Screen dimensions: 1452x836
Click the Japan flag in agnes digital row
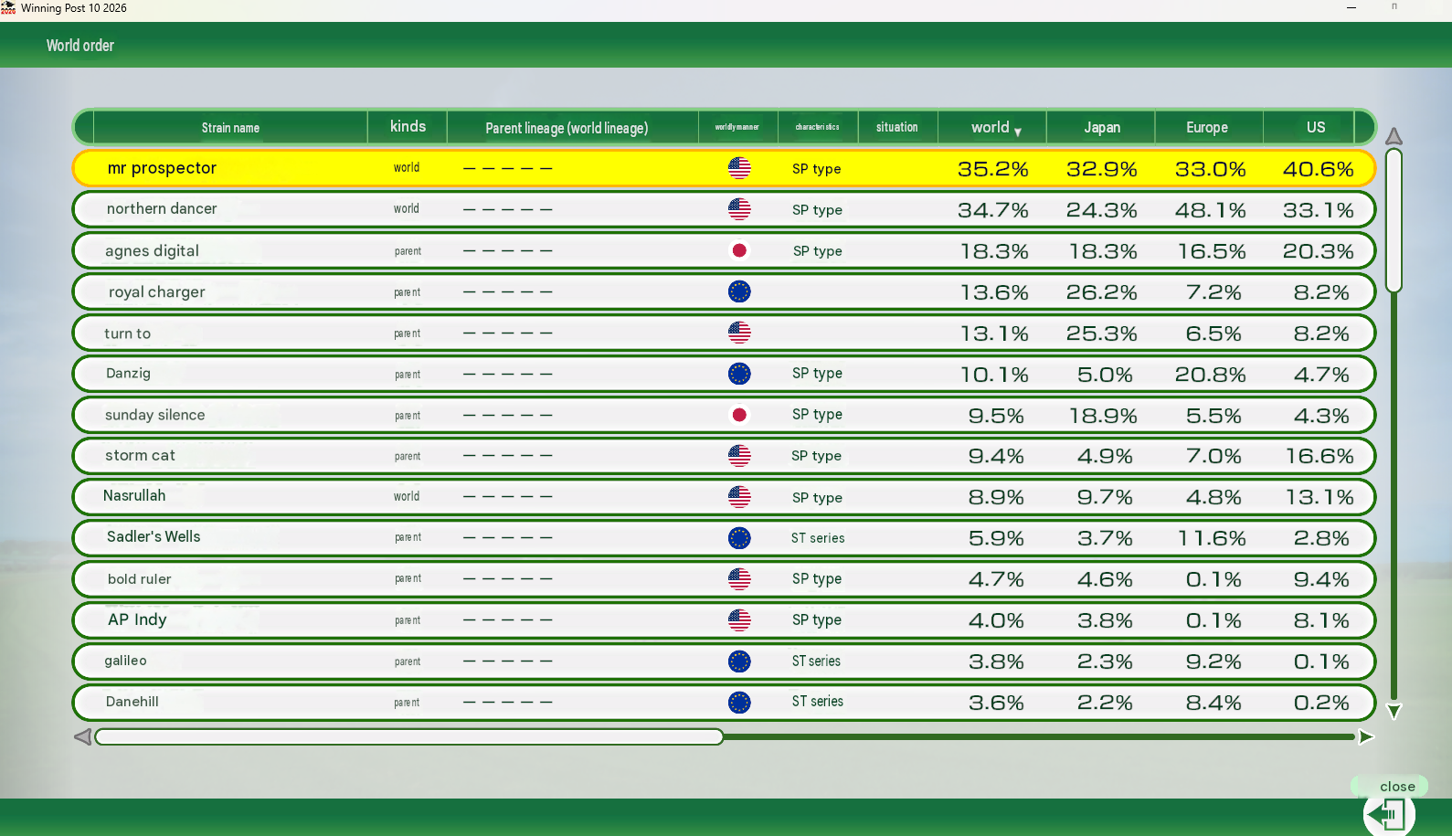739,250
